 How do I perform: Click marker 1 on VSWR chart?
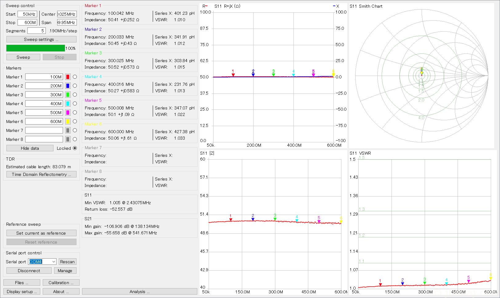(380, 284)
